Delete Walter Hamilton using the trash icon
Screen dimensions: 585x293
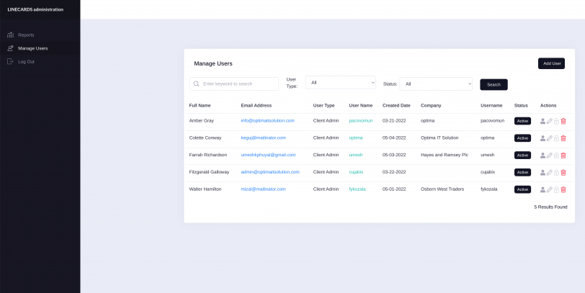point(563,189)
